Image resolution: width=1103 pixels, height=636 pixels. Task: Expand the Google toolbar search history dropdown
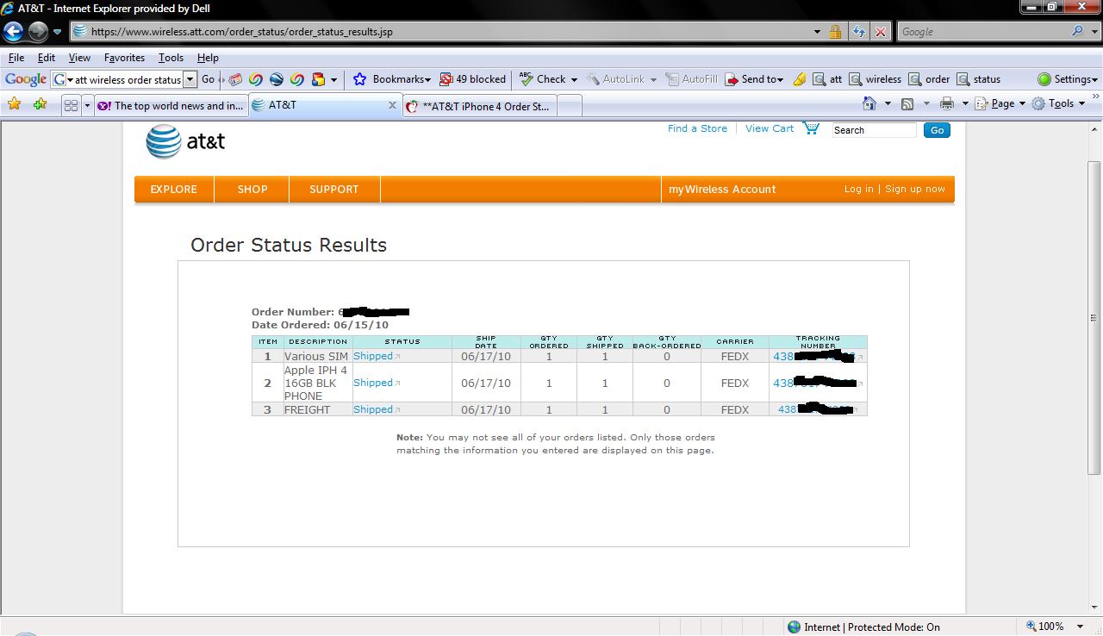pos(190,79)
